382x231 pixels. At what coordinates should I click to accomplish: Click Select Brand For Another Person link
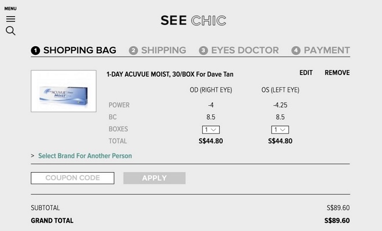pyautogui.click(x=85, y=156)
